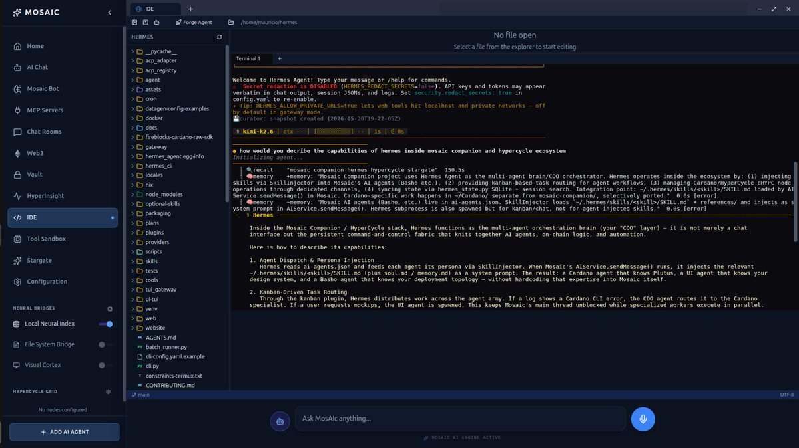Click the Vault lock icon
This screenshot has height=448, width=799.
pyautogui.click(x=19, y=174)
